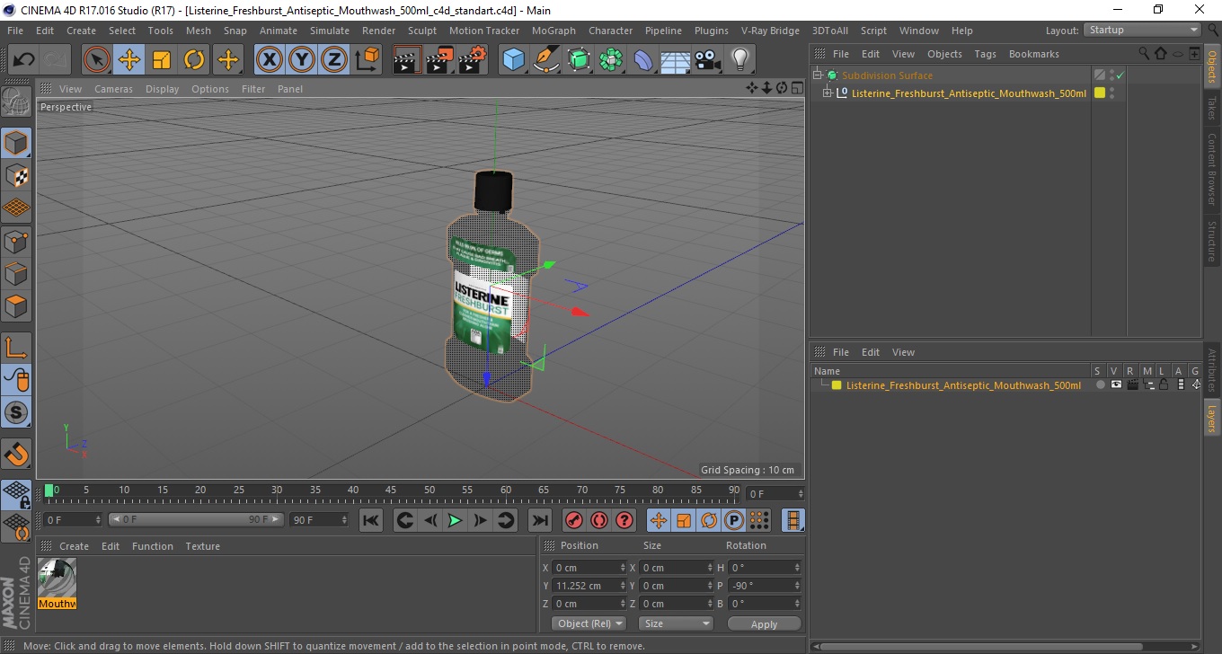Select Listerine_Freshburst layer name in Layers panel

click(x=963, y=385)
